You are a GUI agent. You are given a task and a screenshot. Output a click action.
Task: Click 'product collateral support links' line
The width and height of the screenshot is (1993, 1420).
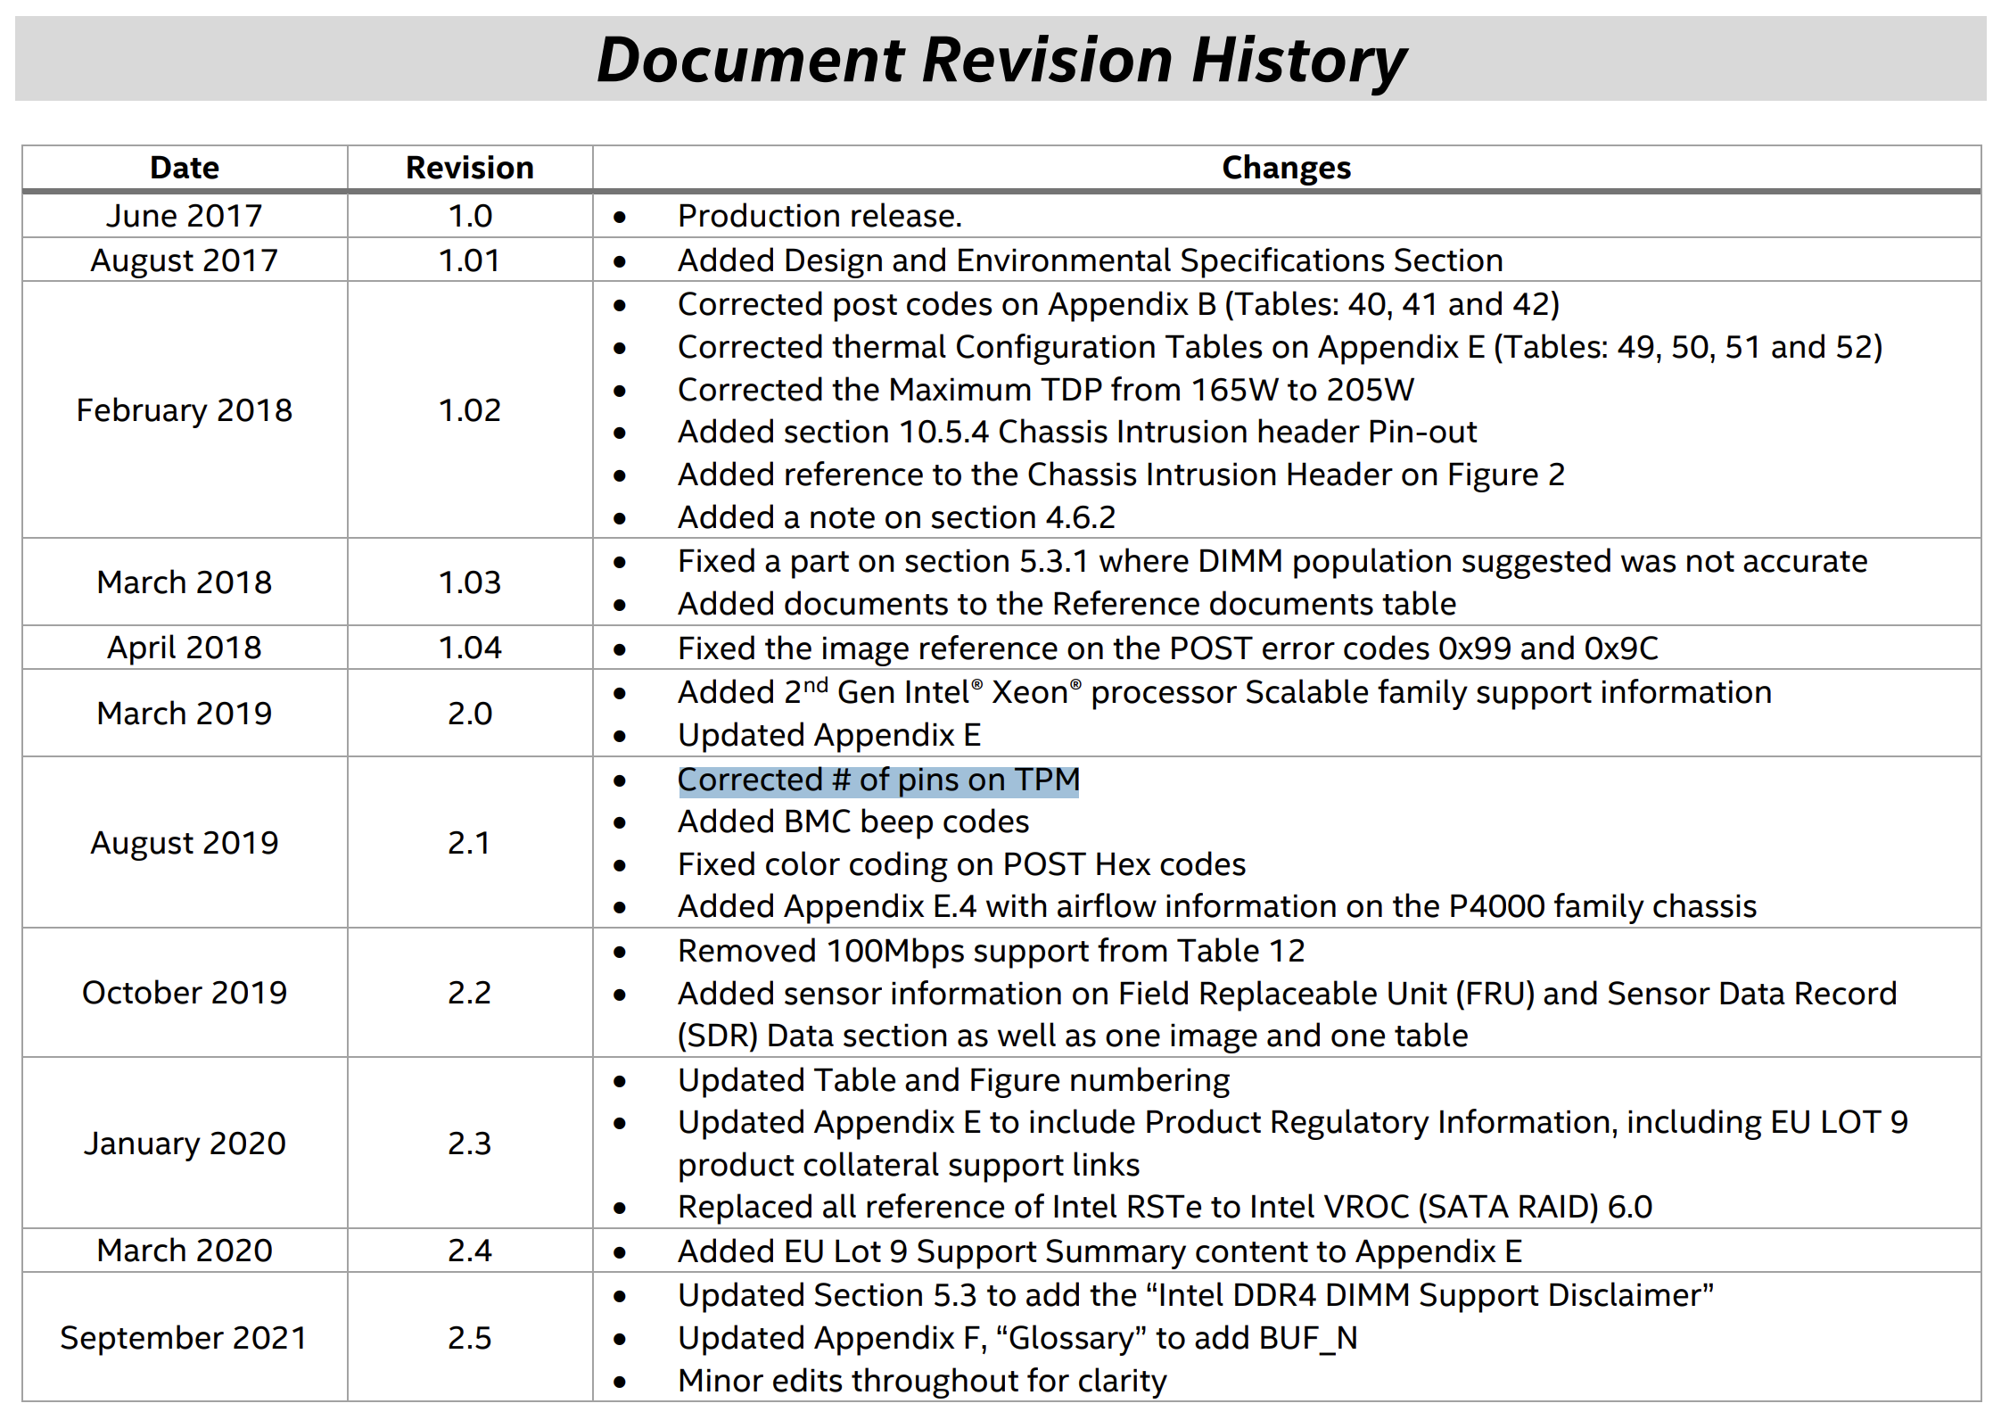coord(909,1165)
